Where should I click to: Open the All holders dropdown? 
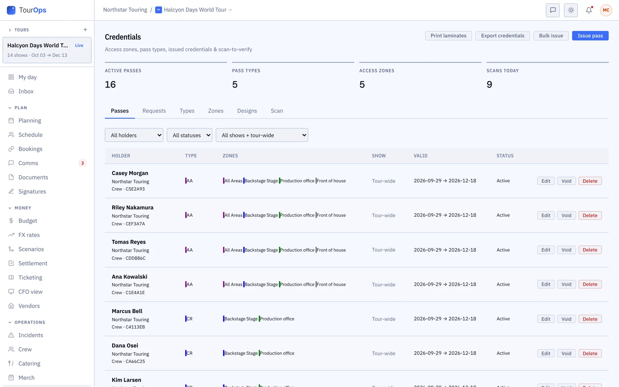tap(134, 135)
